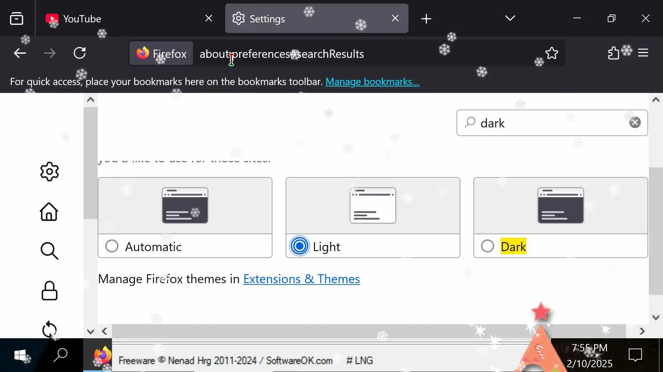Click the page scrollbar down arrow

click(656, 317)
